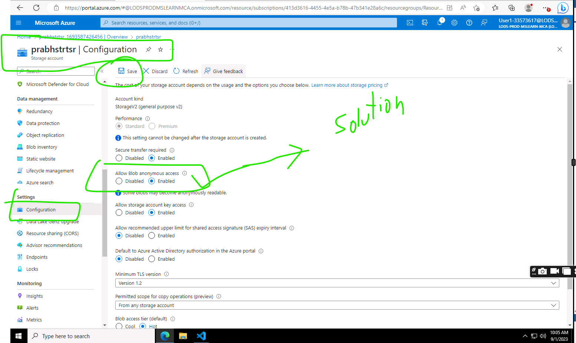Disable Secure transfer required
This screenshot has width=576, height=343.
(x=119, y=158)
